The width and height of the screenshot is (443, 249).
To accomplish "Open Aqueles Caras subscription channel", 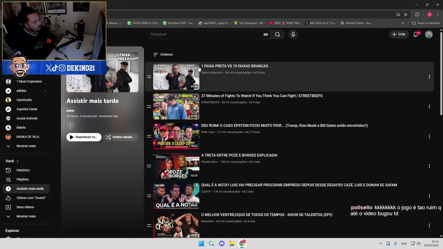I will (27, 109).
